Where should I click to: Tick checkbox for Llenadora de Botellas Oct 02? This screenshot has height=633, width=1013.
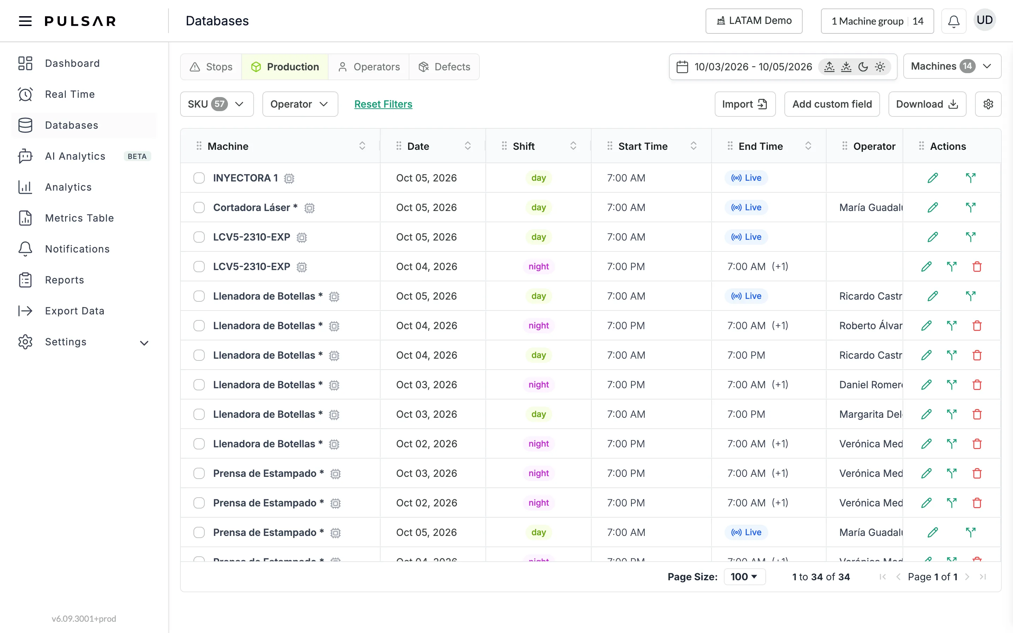coord(199,444)
